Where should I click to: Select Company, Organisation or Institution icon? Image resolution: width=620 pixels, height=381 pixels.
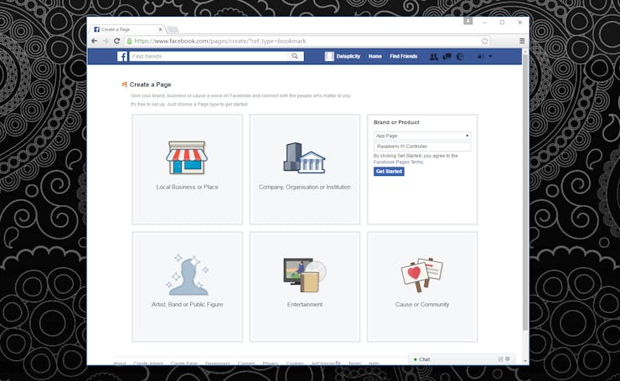(x=304, y=157)
